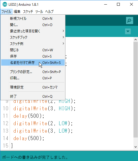The height and width of the screenshot is (161, 138).
Task: Choose 新規ファイル from the menu
Action: click(x=33, y=19)
